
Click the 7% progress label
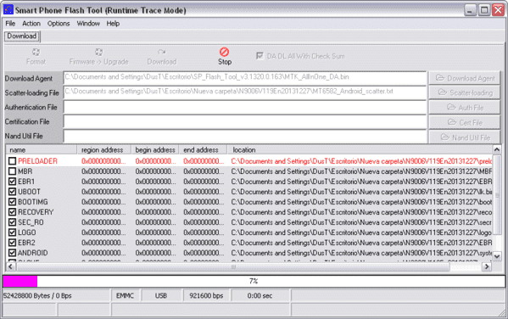point(254,281)
